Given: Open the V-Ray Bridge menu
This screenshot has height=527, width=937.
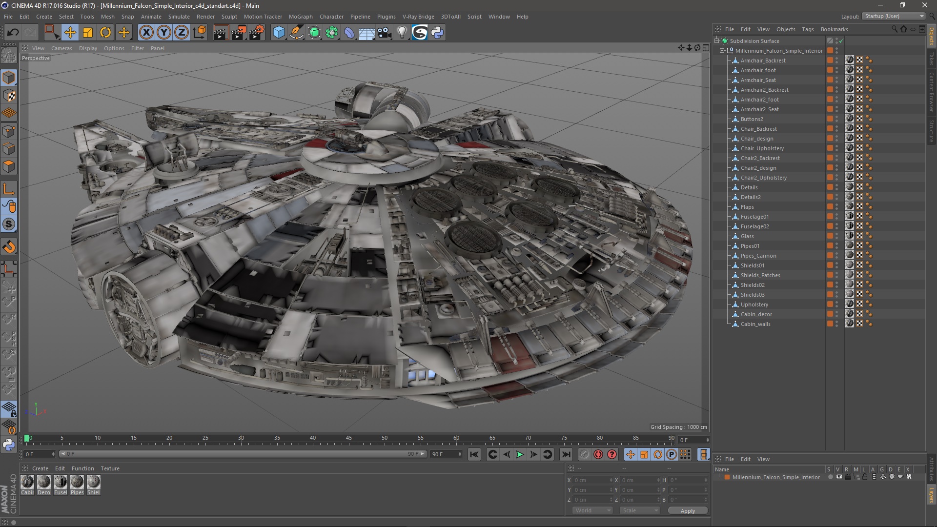Looking at the screenshot, I should 418,17.
